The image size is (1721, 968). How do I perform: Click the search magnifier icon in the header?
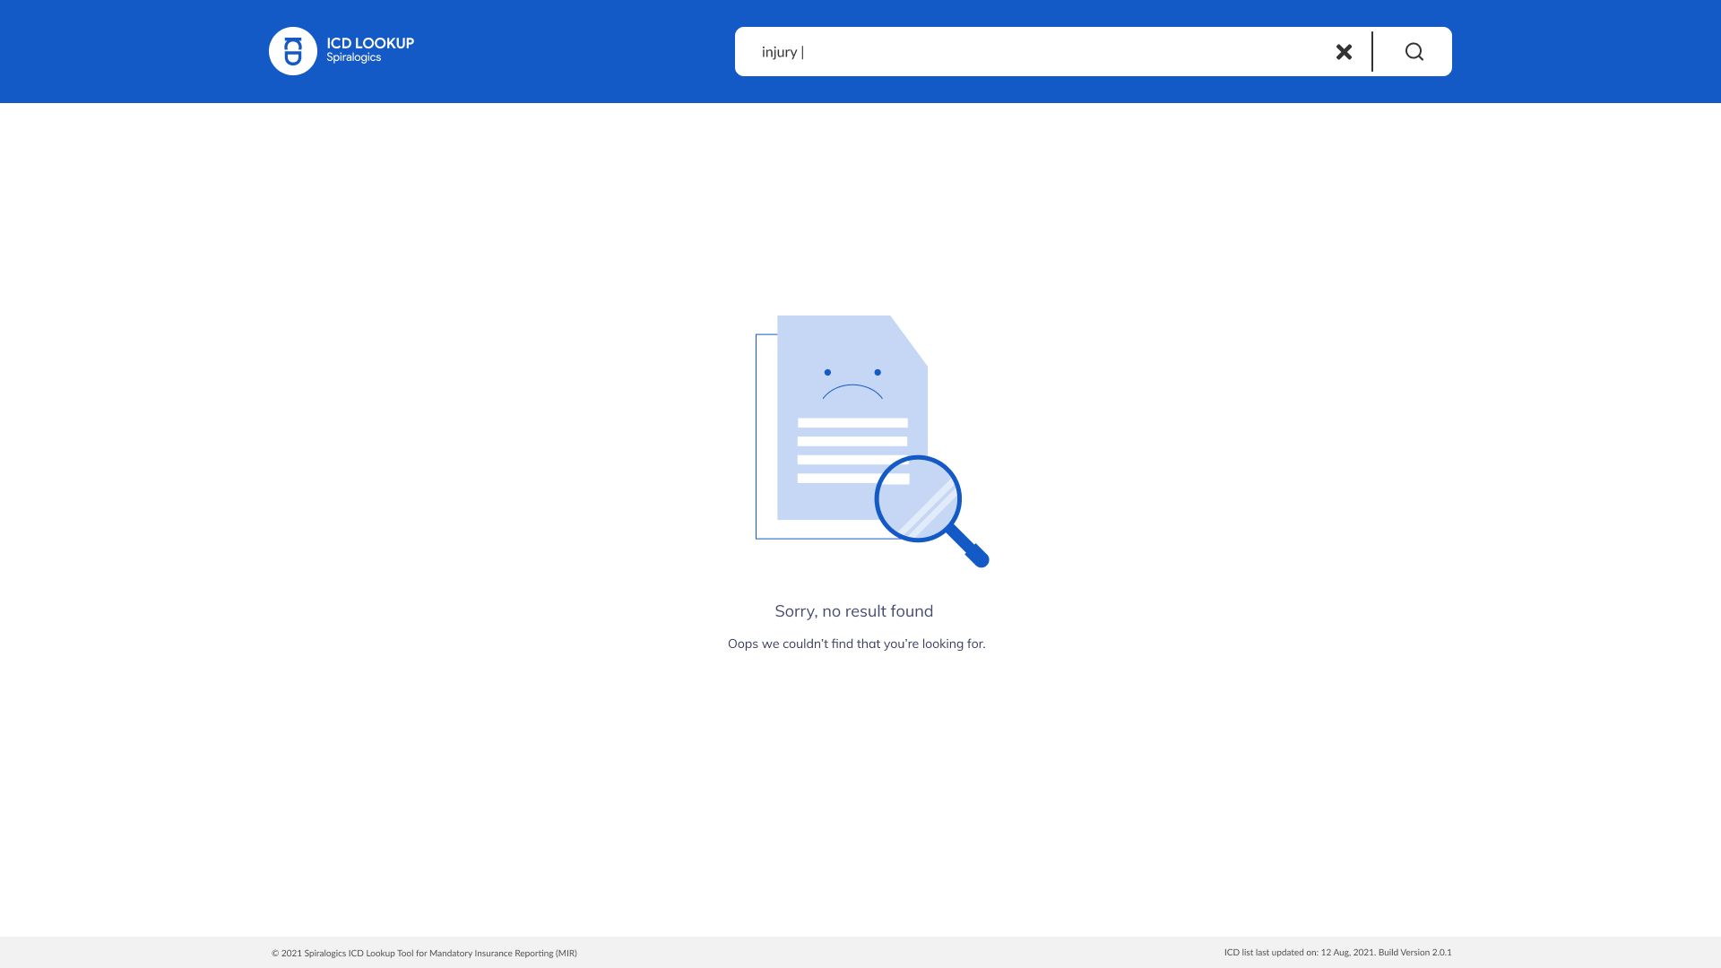(1414, 52)
